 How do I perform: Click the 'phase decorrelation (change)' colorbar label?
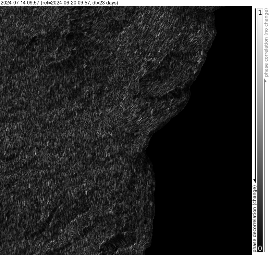pos(254,218)
